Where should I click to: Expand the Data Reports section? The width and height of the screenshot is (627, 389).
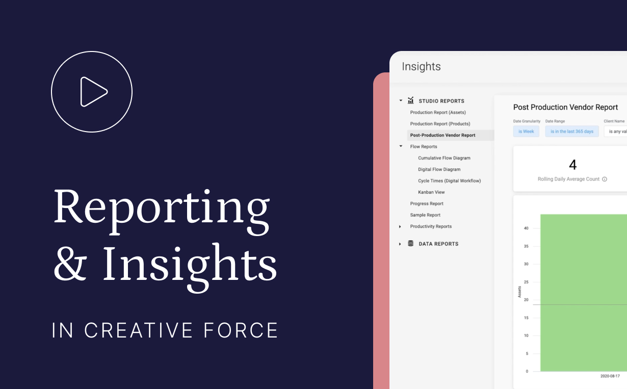400,244
